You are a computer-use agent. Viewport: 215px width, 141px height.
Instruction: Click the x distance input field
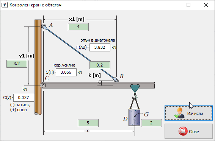88,123
